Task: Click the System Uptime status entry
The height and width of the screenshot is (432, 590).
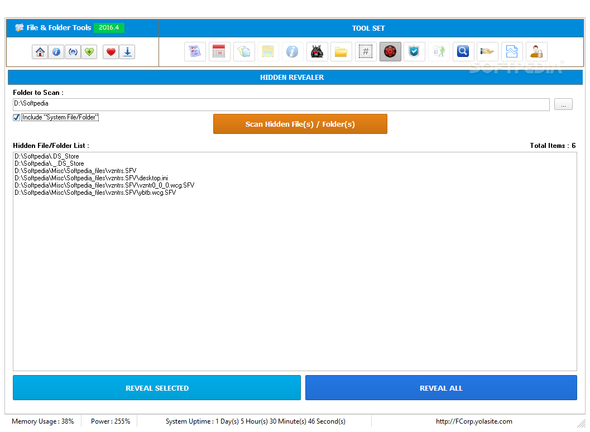Action: pos(256,421)
